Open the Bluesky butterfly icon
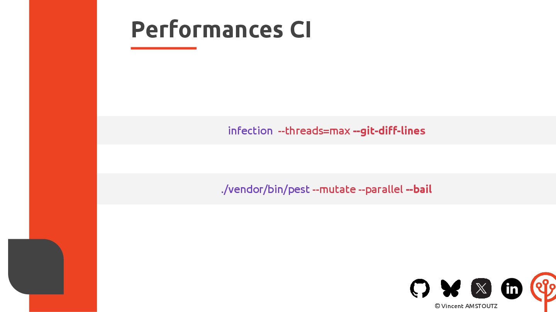This screenshot has width=556, height=312. click(451, 289)
